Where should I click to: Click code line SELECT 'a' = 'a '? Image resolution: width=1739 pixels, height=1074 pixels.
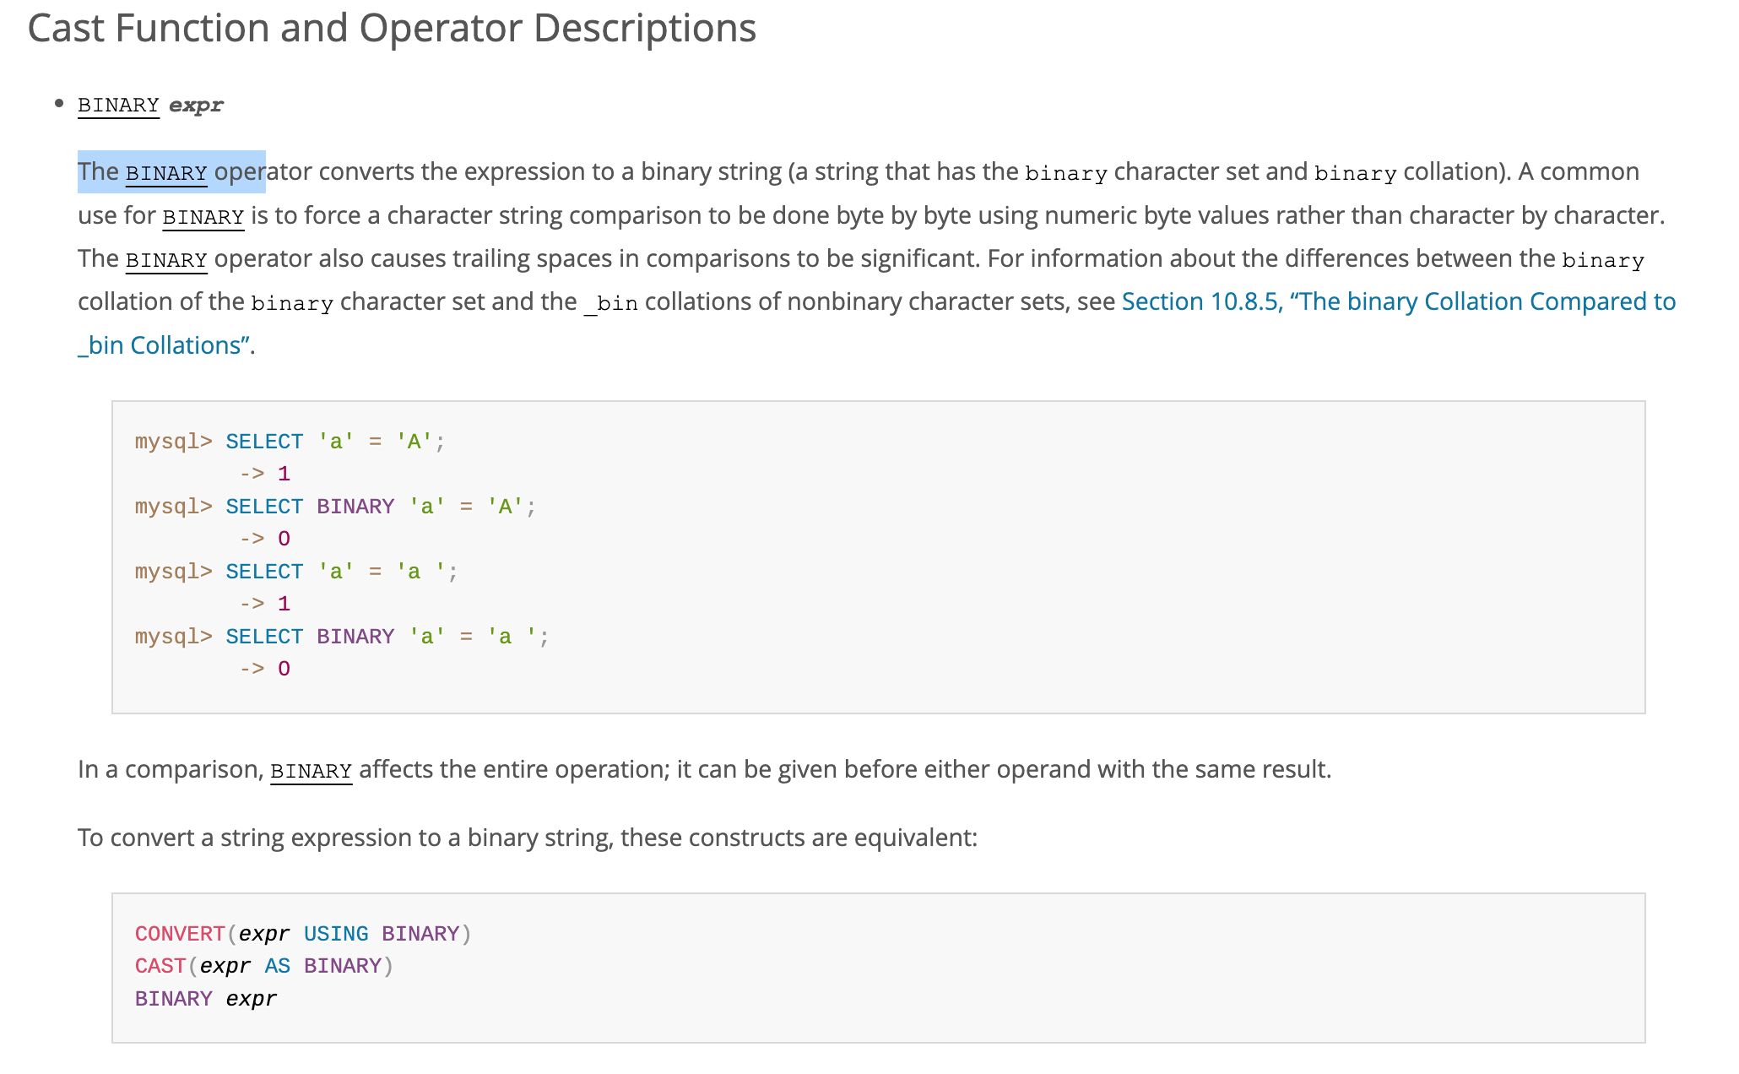coord(341,572)
